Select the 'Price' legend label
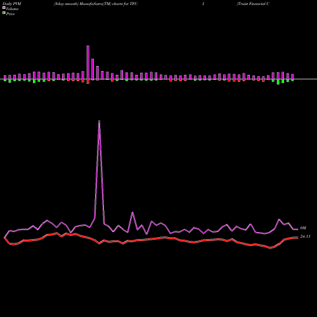 click(10, 14)
